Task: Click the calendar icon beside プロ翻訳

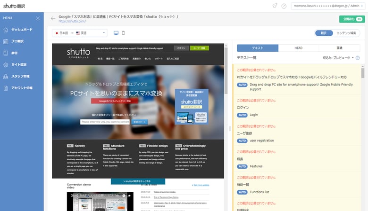Action: [x=6, y=41]
